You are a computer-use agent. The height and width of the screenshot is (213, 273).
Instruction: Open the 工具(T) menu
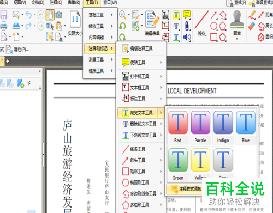tap(92, 3)
